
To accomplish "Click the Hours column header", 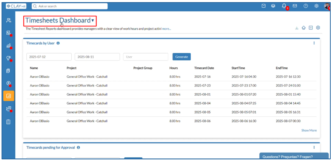I will coord(174,68).
